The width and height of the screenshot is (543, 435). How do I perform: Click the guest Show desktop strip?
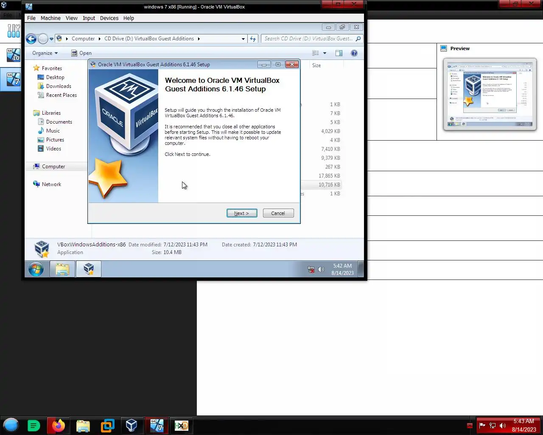pyautogui.click(x=361, y=269)
